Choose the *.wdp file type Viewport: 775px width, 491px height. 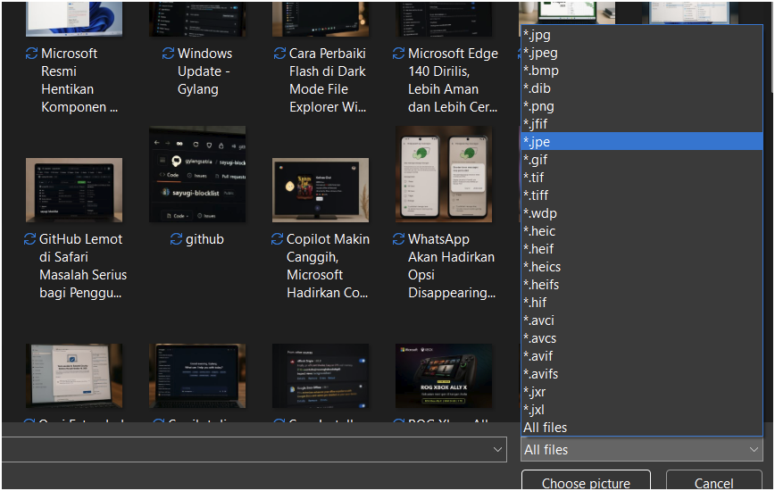[642, 212]
